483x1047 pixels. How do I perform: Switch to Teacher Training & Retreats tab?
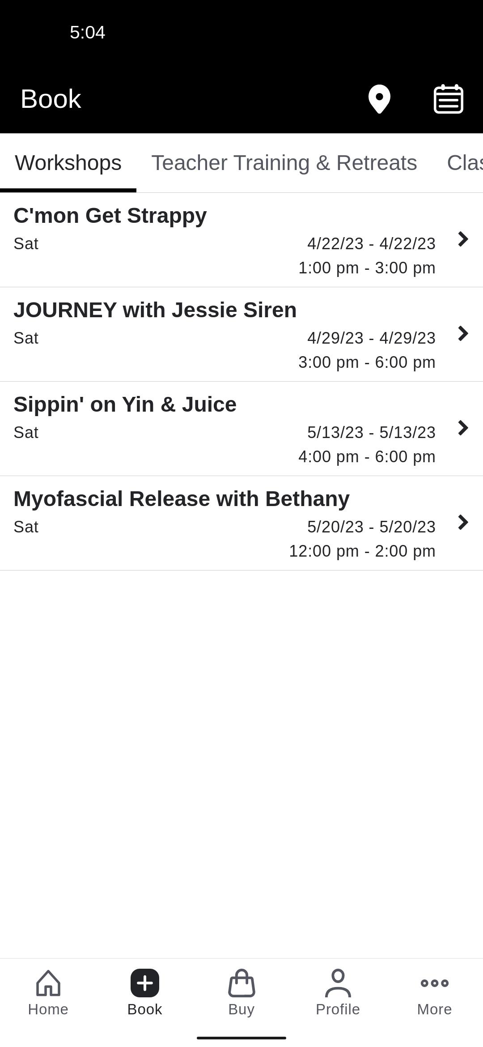pos(284,163)
